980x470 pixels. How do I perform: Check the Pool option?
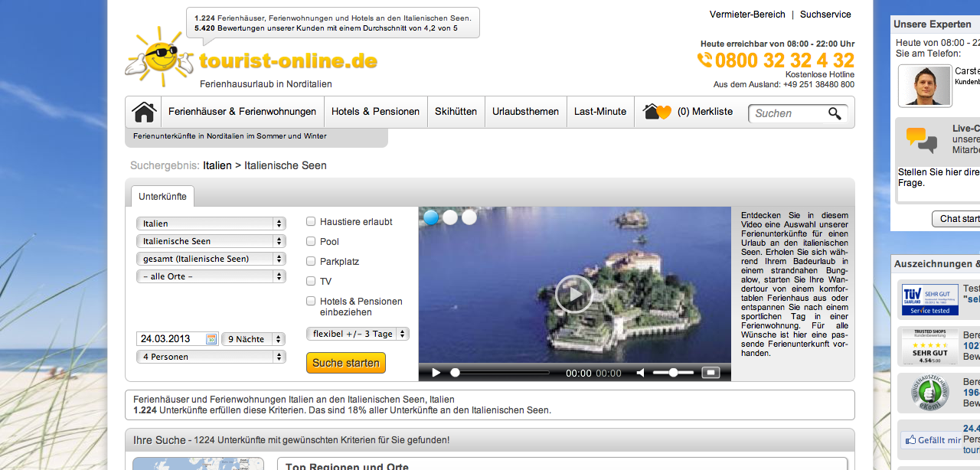pos(311,242)
